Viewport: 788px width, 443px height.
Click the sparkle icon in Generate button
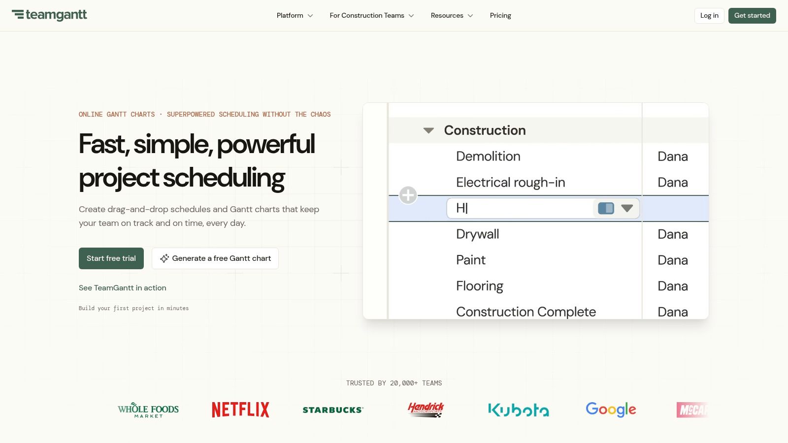(164, 258)
